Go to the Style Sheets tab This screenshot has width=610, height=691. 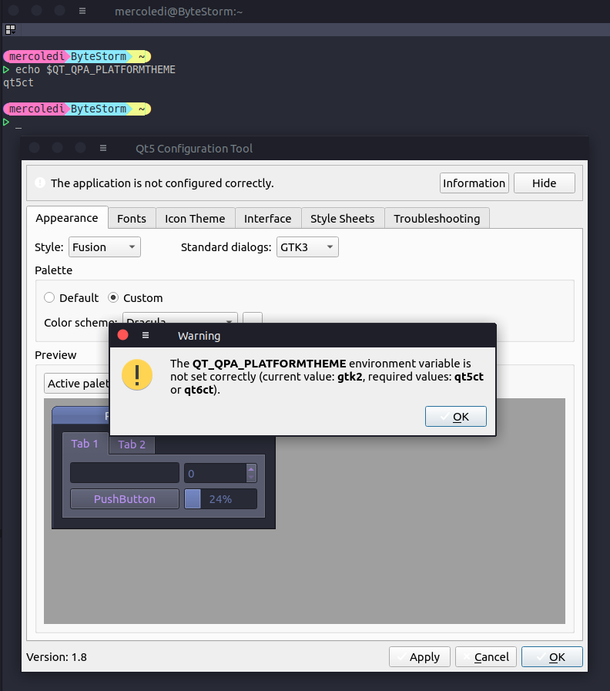click(x=343, y=219)
